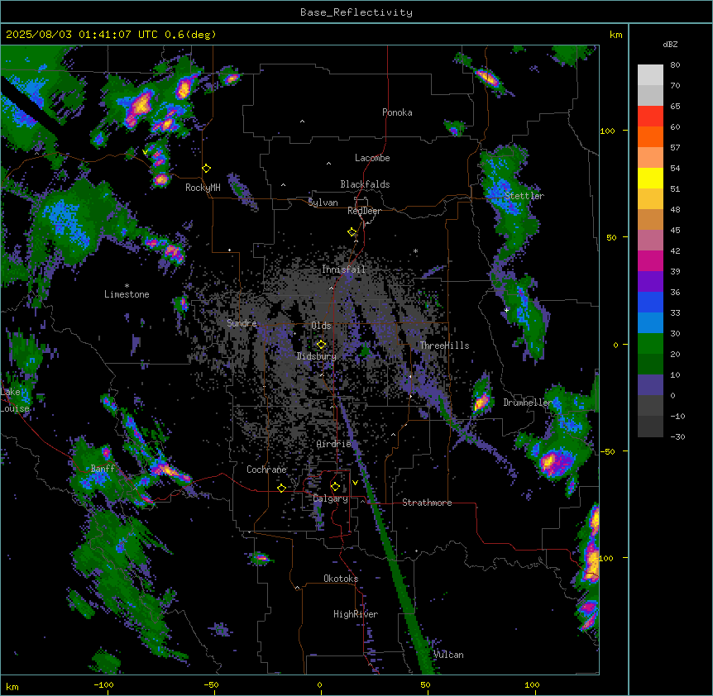Click the -100 tick label on the bottom axis

pos(103,684)
